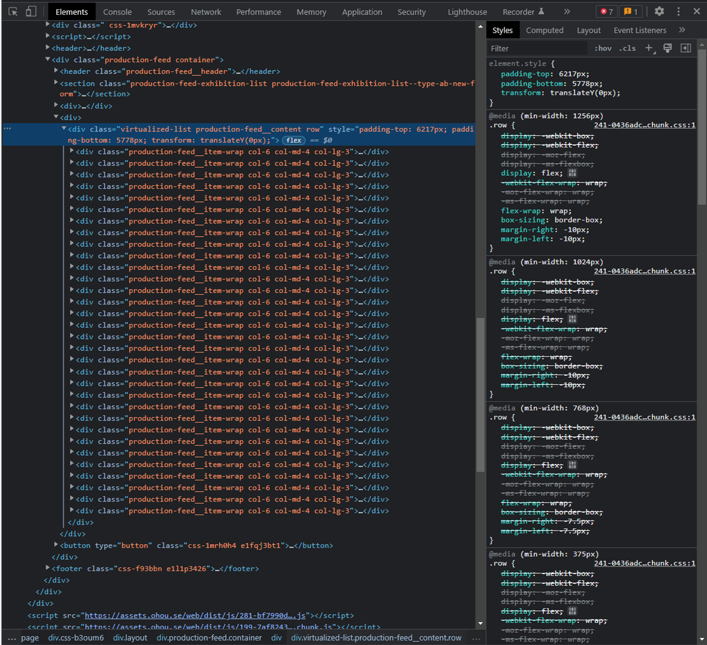This screenshot has width=707, height=645.
Task: Toggle the device toolbar icon
Action: [31, 12]
